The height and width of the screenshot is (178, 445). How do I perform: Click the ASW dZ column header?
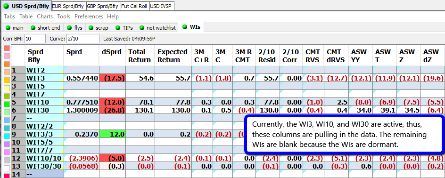[x=433, y=56]
